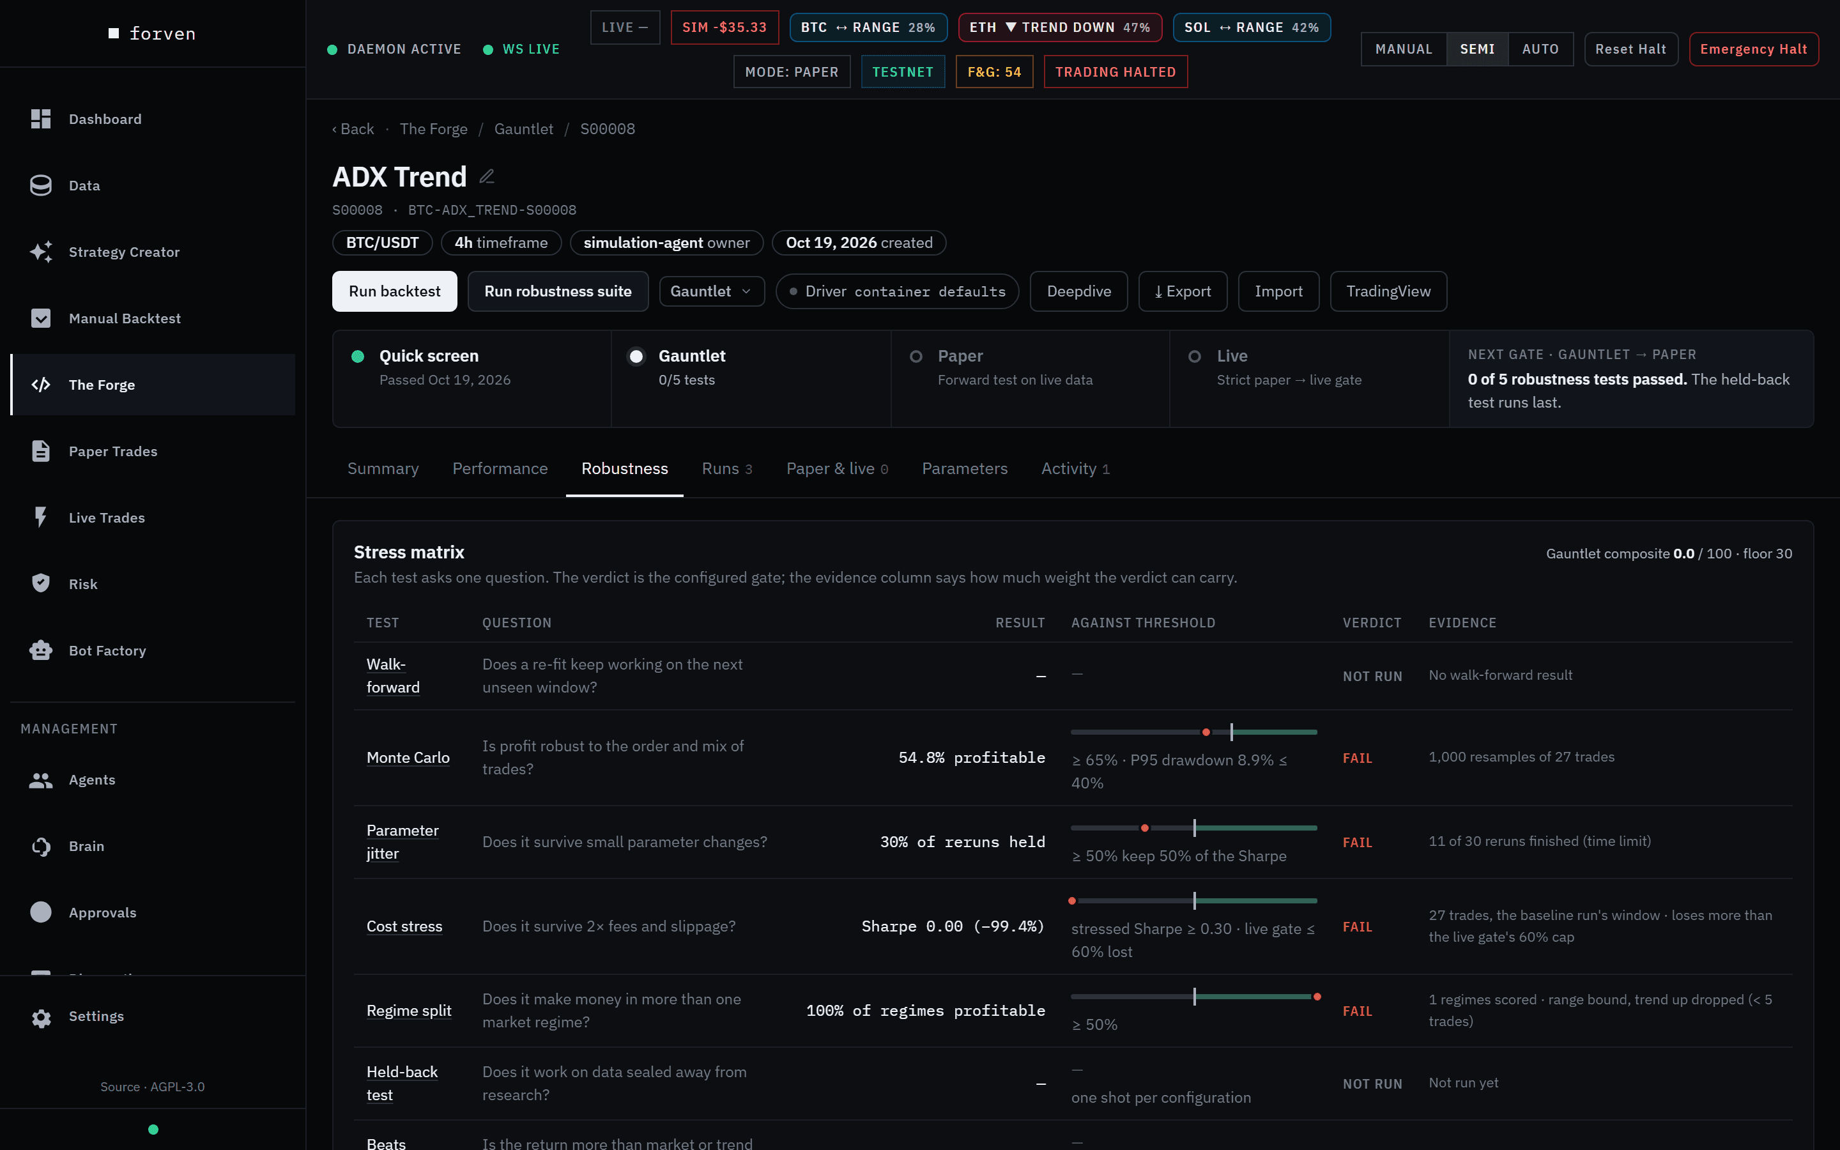Switch to the Performance tab
The height and width of the screenshot is (1150, 1840).
click(x=500, y=468)
